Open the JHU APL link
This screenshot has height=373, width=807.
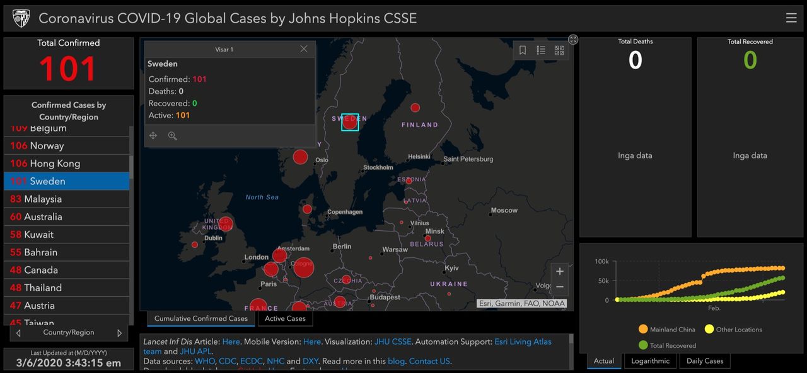pos(196,352)
